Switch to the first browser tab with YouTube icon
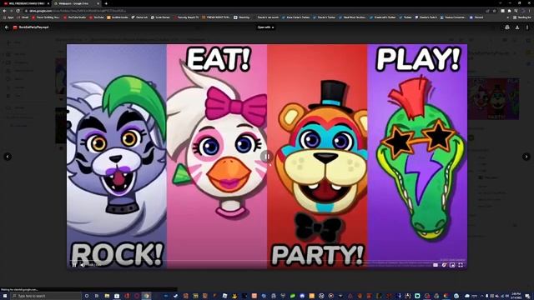The image size is (534, 300). [x=25, y=3]
